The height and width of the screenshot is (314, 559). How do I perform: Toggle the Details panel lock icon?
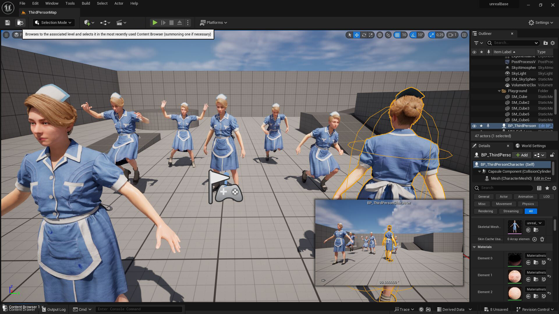[552, 155]
